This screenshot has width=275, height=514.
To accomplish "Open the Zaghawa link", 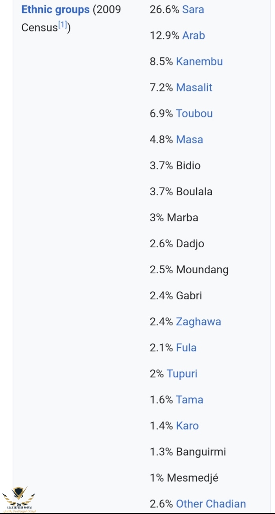I will click(x=198, y=322).
